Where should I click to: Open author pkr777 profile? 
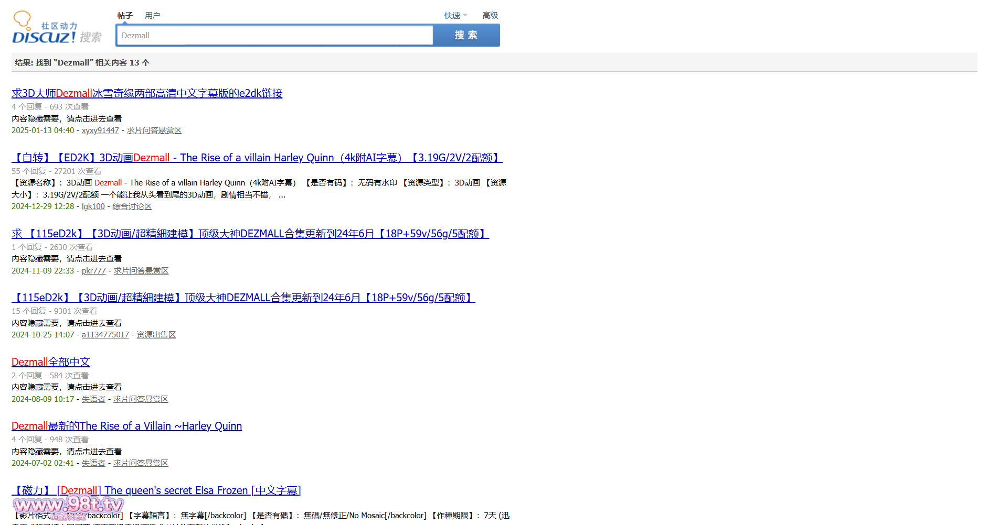[94, 271]
